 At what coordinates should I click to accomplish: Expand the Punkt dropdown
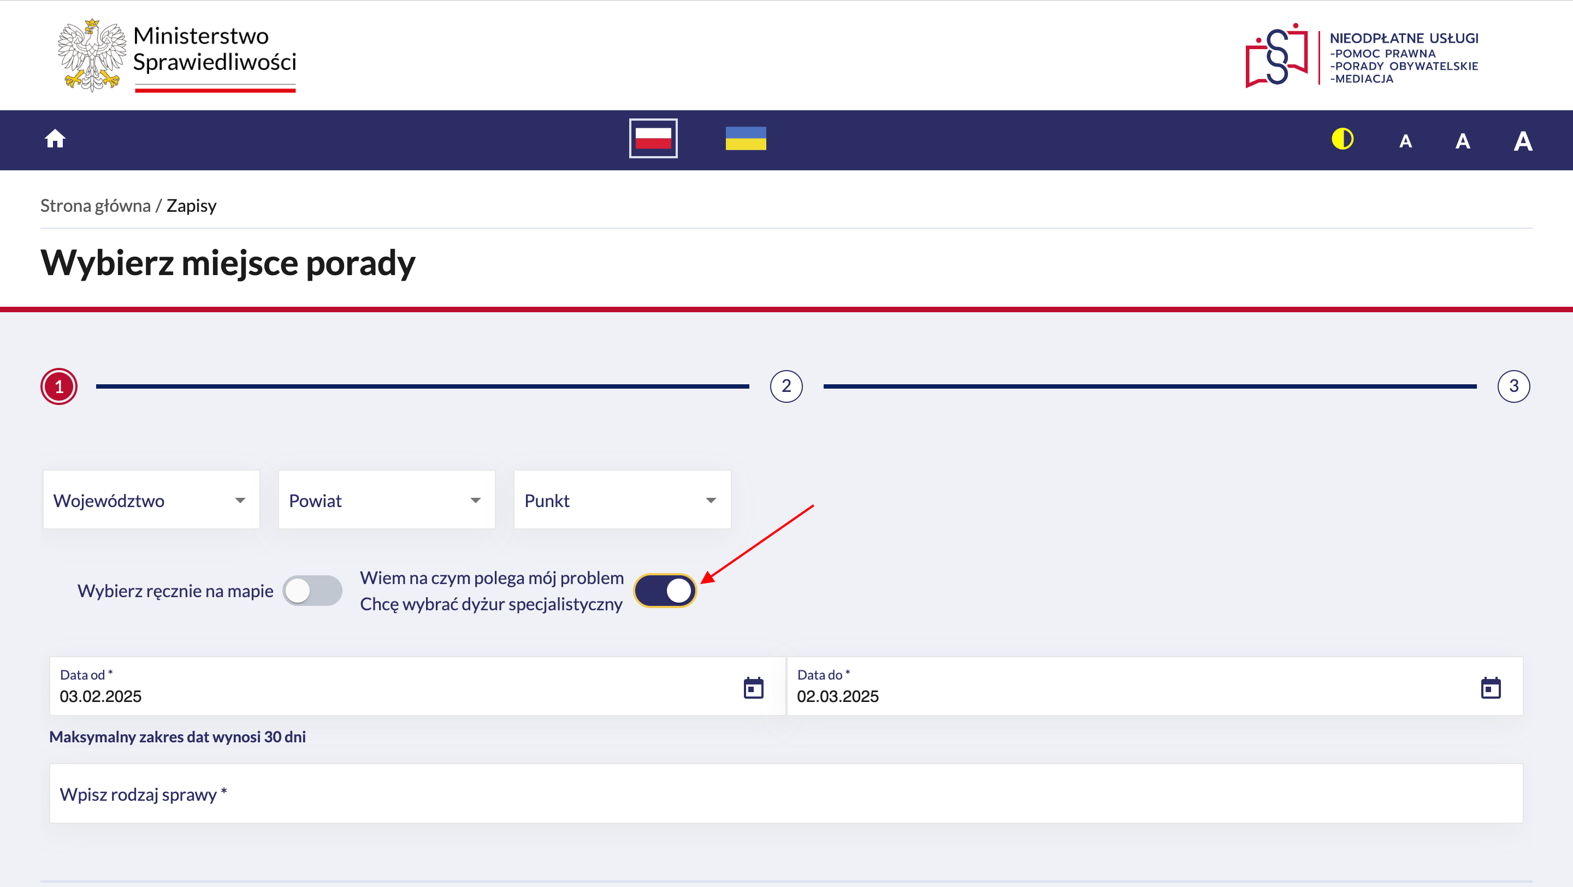622,500
